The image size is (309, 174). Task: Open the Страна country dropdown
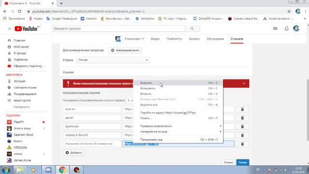pos(113,60)
